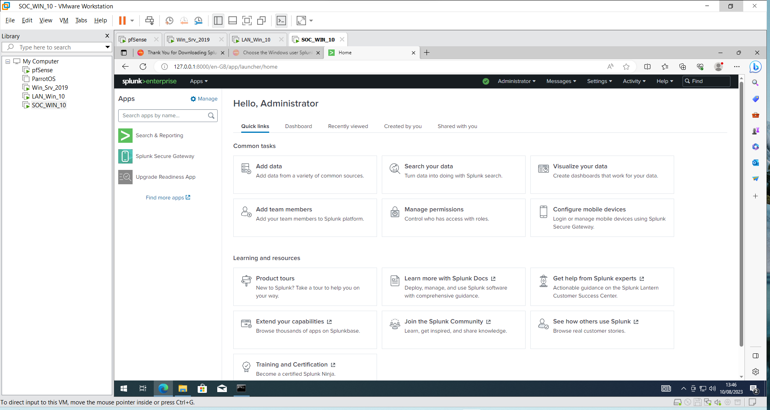This screenshot has width=770, height=410.
Task: Open Edge settings and more ellipsis
Action: click(737, 67)
